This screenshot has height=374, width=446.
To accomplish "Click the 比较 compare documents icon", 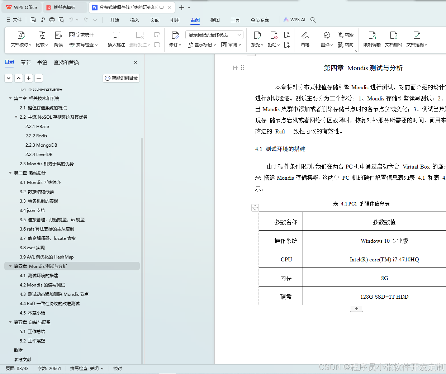I will click(42, 35).
